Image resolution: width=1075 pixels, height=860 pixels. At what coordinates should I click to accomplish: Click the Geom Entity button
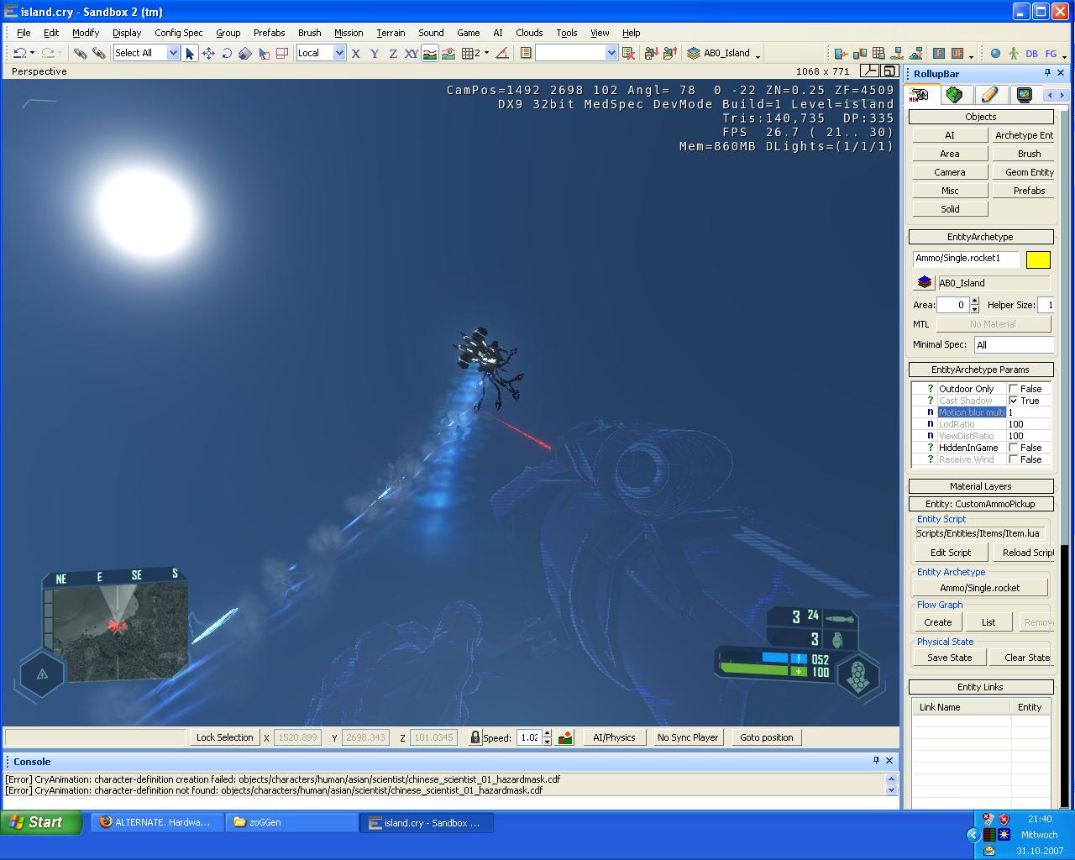pyautogui.click(x=1023, y=172)
